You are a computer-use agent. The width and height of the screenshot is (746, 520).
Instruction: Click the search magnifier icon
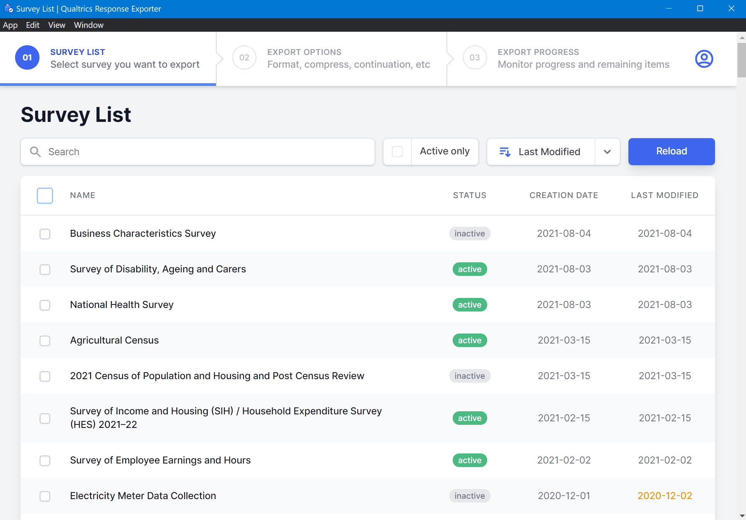pos(35,152)
